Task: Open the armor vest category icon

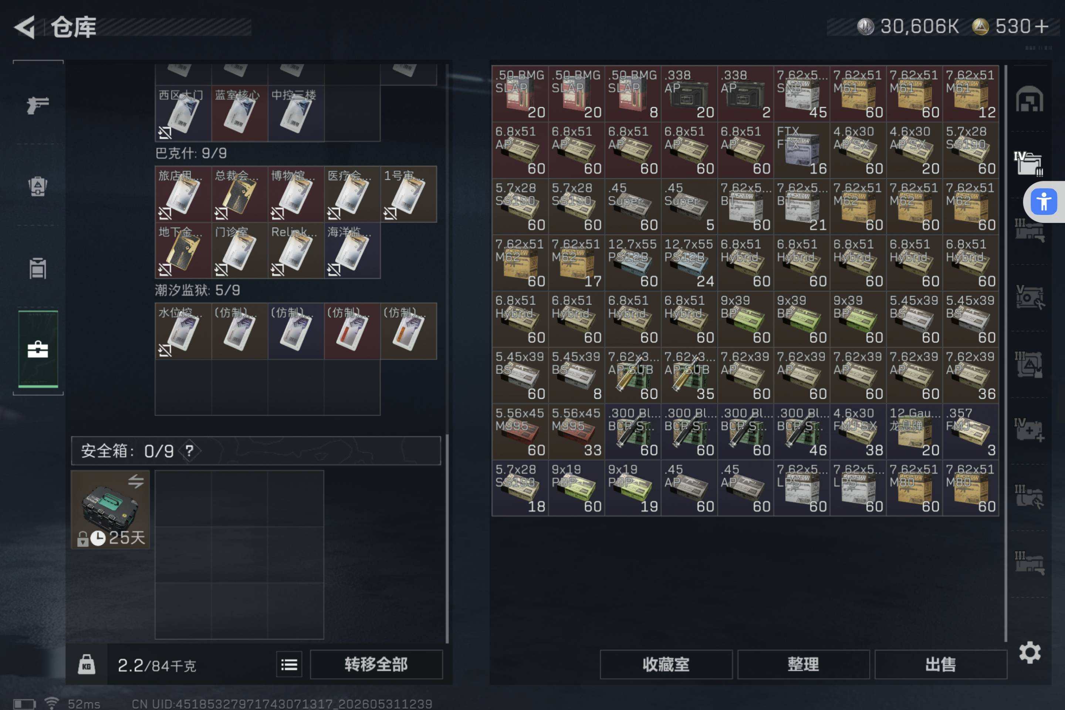Action: [38, 186]
